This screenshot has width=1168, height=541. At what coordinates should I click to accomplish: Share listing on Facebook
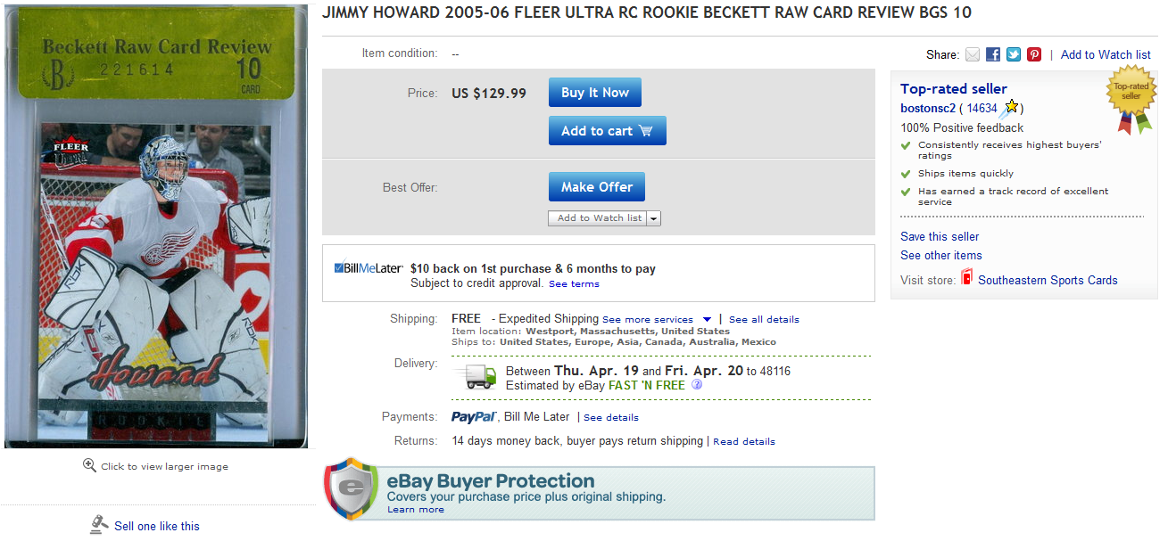(993, 54)
